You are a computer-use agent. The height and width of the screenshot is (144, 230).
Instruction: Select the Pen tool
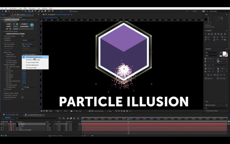(32, 11)
